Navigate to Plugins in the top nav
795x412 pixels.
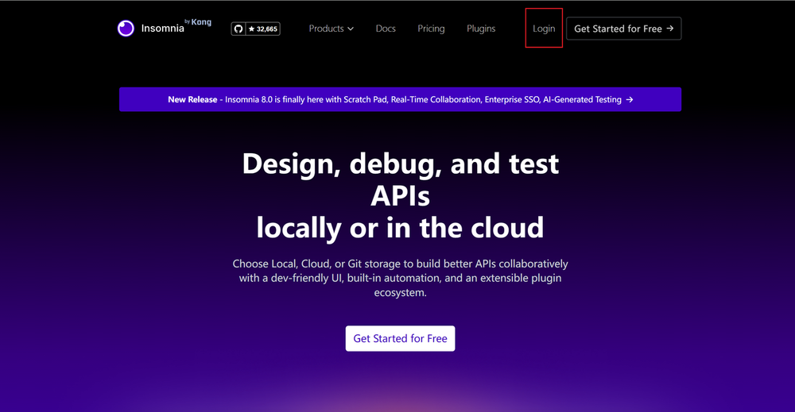(481, 29)
